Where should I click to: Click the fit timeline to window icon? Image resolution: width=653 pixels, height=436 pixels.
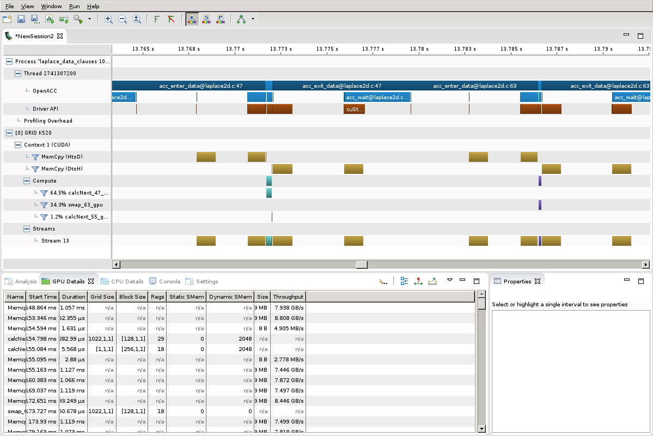137,19
